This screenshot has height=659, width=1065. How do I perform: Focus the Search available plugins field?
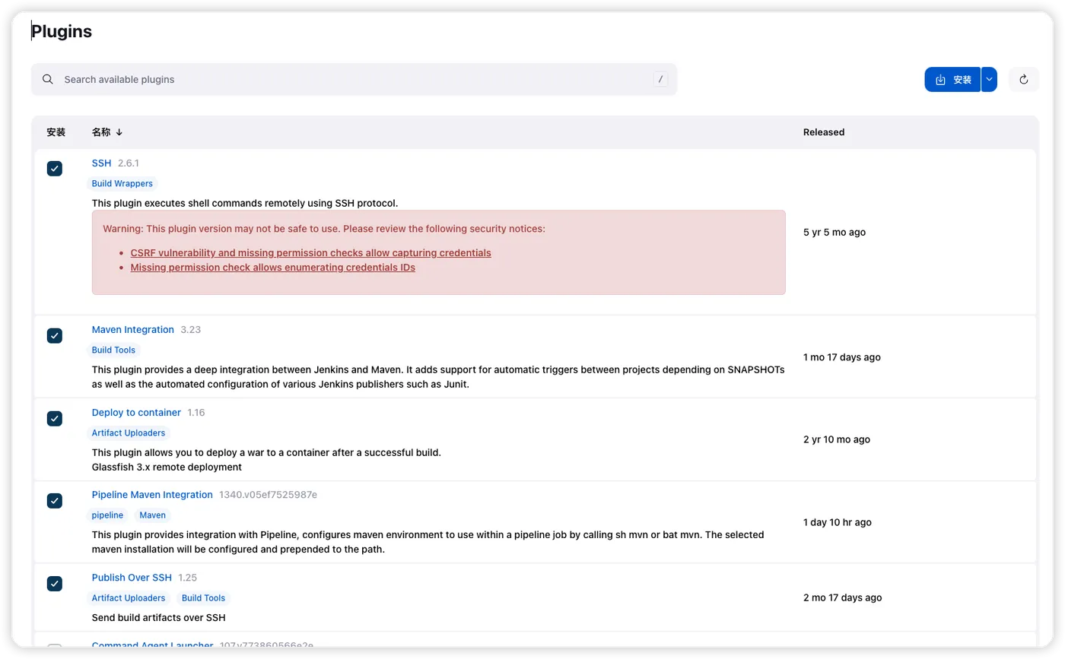tap(350, 79)
